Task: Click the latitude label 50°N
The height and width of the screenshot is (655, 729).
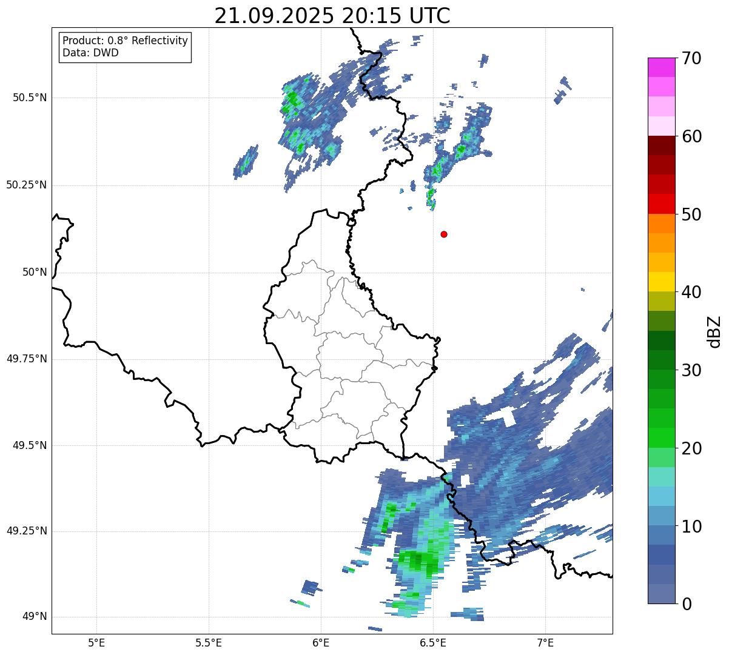Action: (x=35, y=273)
